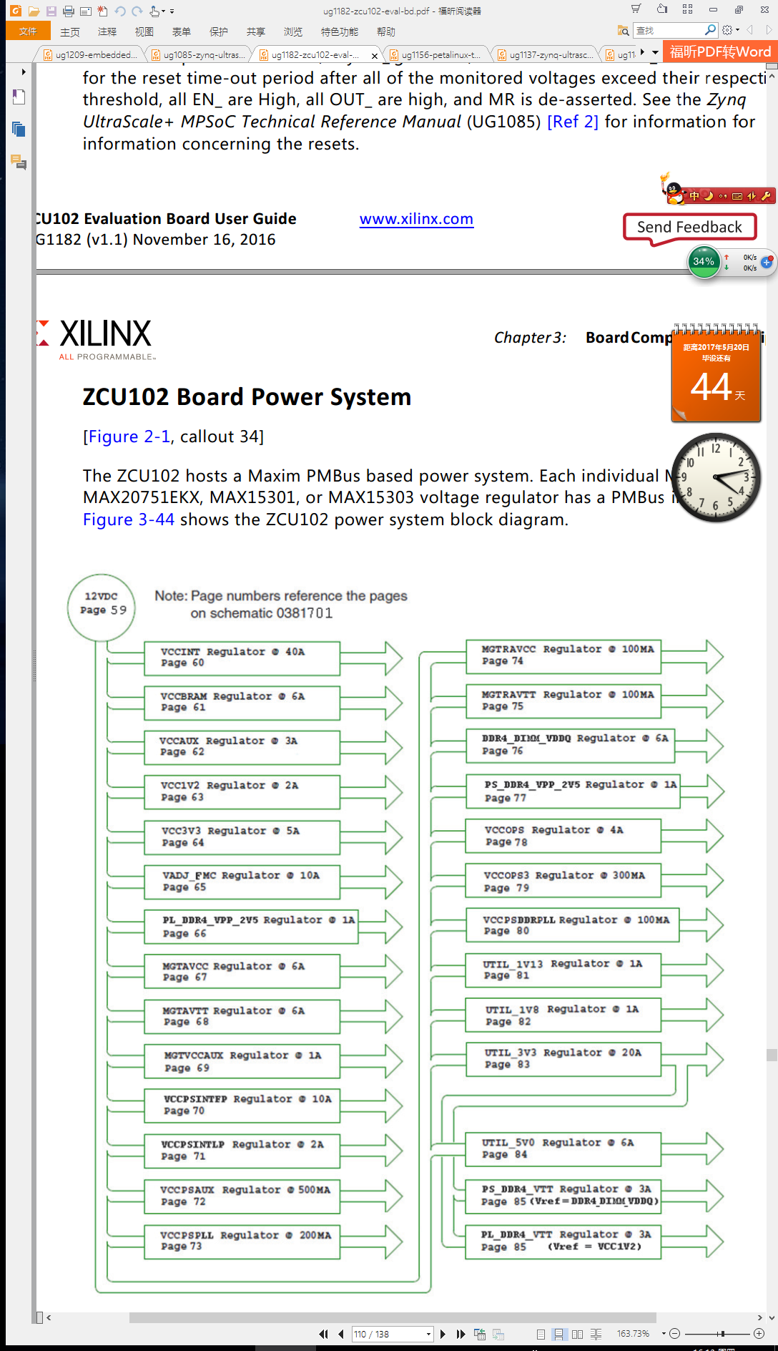Select the Hand tool icon in title bar
This screenshot has height=1351, width=778.
(x=154, y=11)
